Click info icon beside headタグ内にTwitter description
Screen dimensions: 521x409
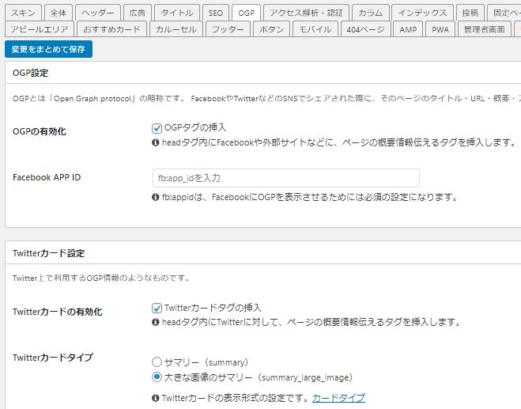click(155, 322)
